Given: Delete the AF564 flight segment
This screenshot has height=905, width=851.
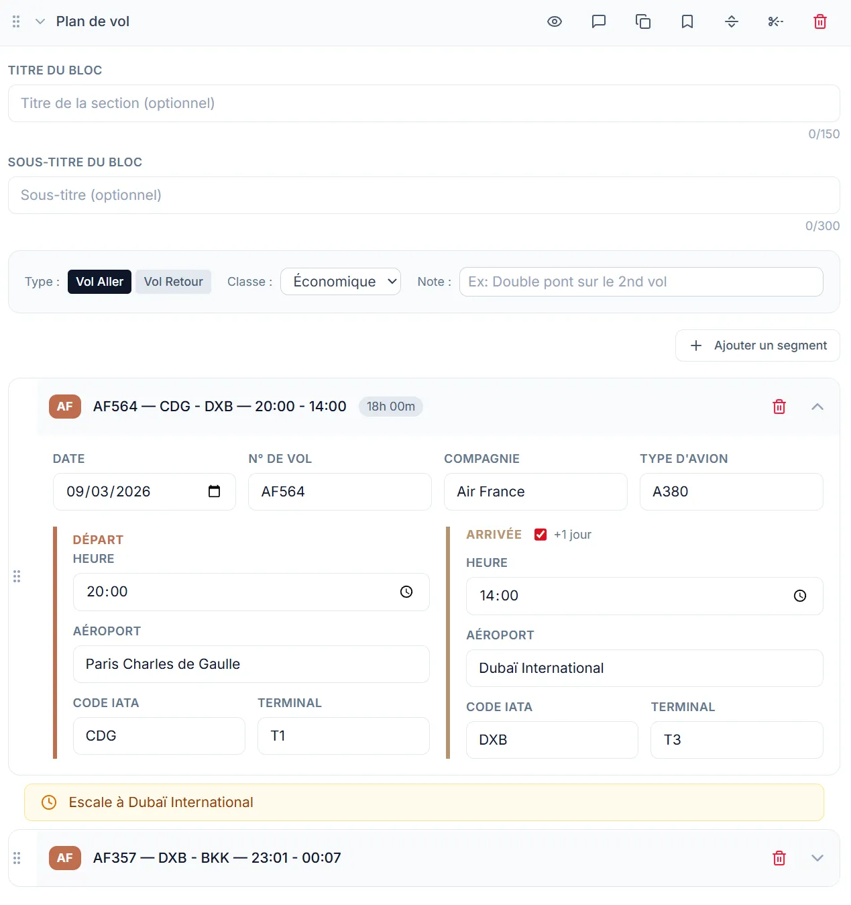Looking at the screenshot, I should click(x=779, y=407).
